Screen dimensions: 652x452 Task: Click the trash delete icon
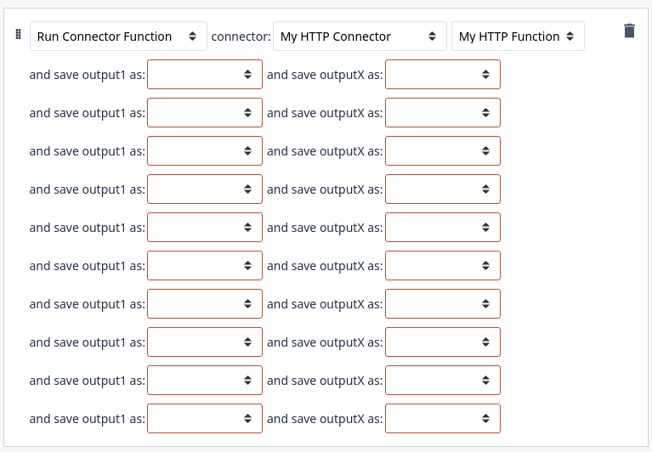coord(629,31)
